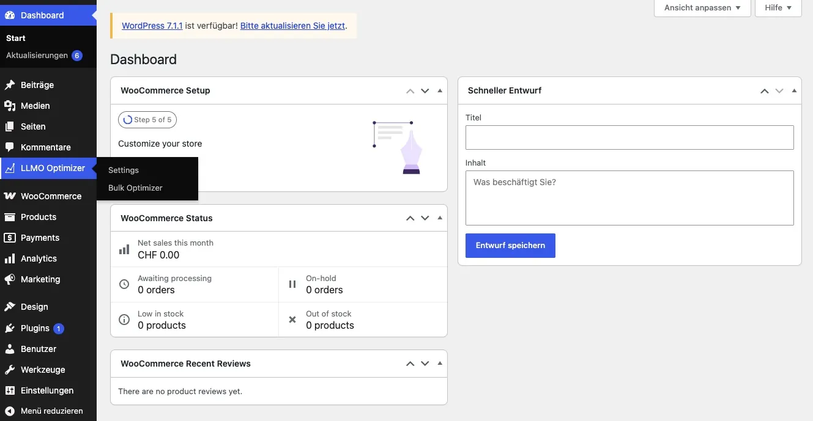The width and height of the screenshot is (813, 421).
Task: Click 'There are no product reviews yet.' text
Action: [180, 391]
